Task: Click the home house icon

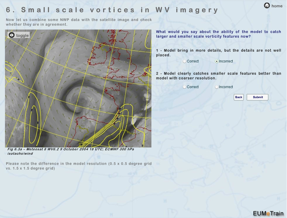Action: coord(267,6)
